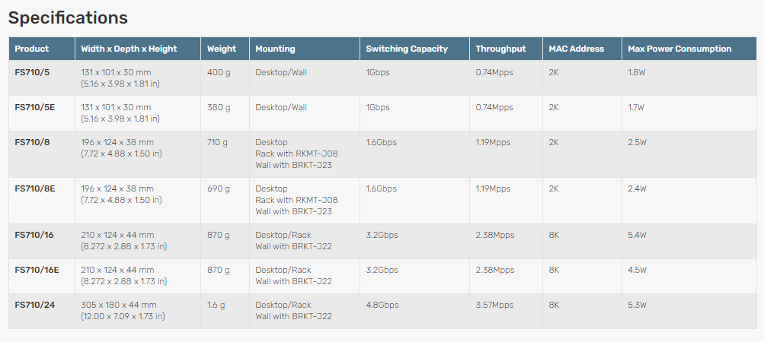Image resolution: width=764 pixels, height=342 pixels.
Task: Click the FS710/8E product name
Action: (35, 188)
